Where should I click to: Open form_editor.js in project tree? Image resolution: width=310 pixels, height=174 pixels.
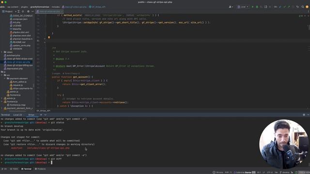pyautogui.click(x=18, y=82)
